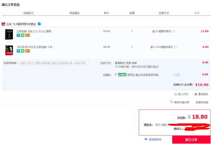214x147 pixels.
Task: Click the question mark help icon for 运费险
Action: 178,75
